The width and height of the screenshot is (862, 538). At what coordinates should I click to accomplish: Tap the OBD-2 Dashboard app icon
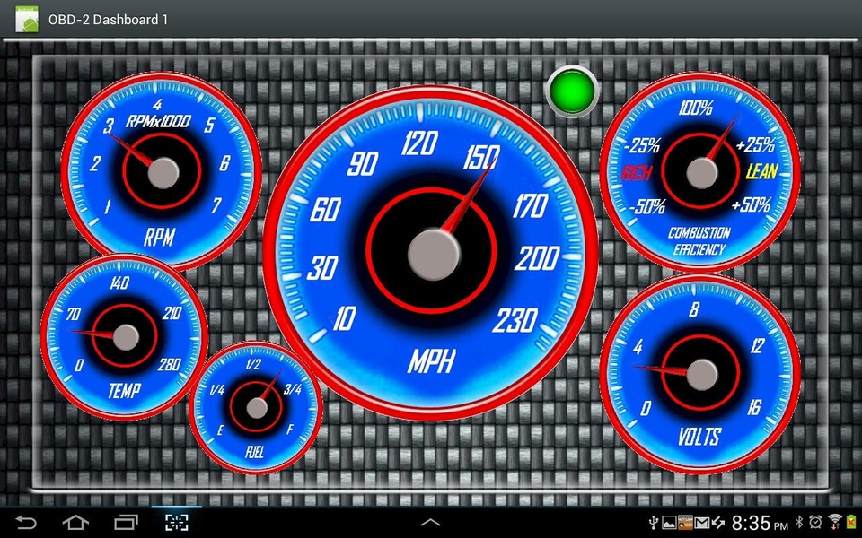tap(27, 19)
